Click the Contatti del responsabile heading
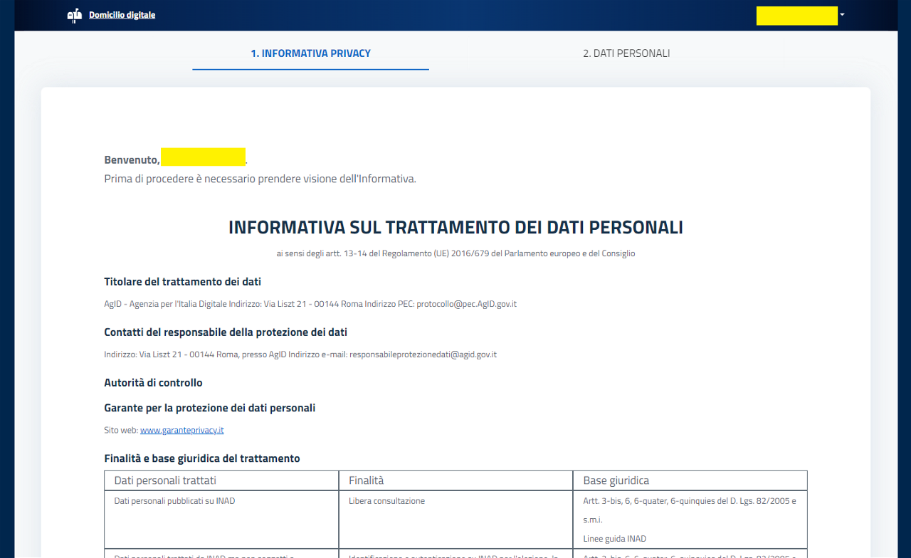This screenshot has width=911, height=558. (226, 332)
